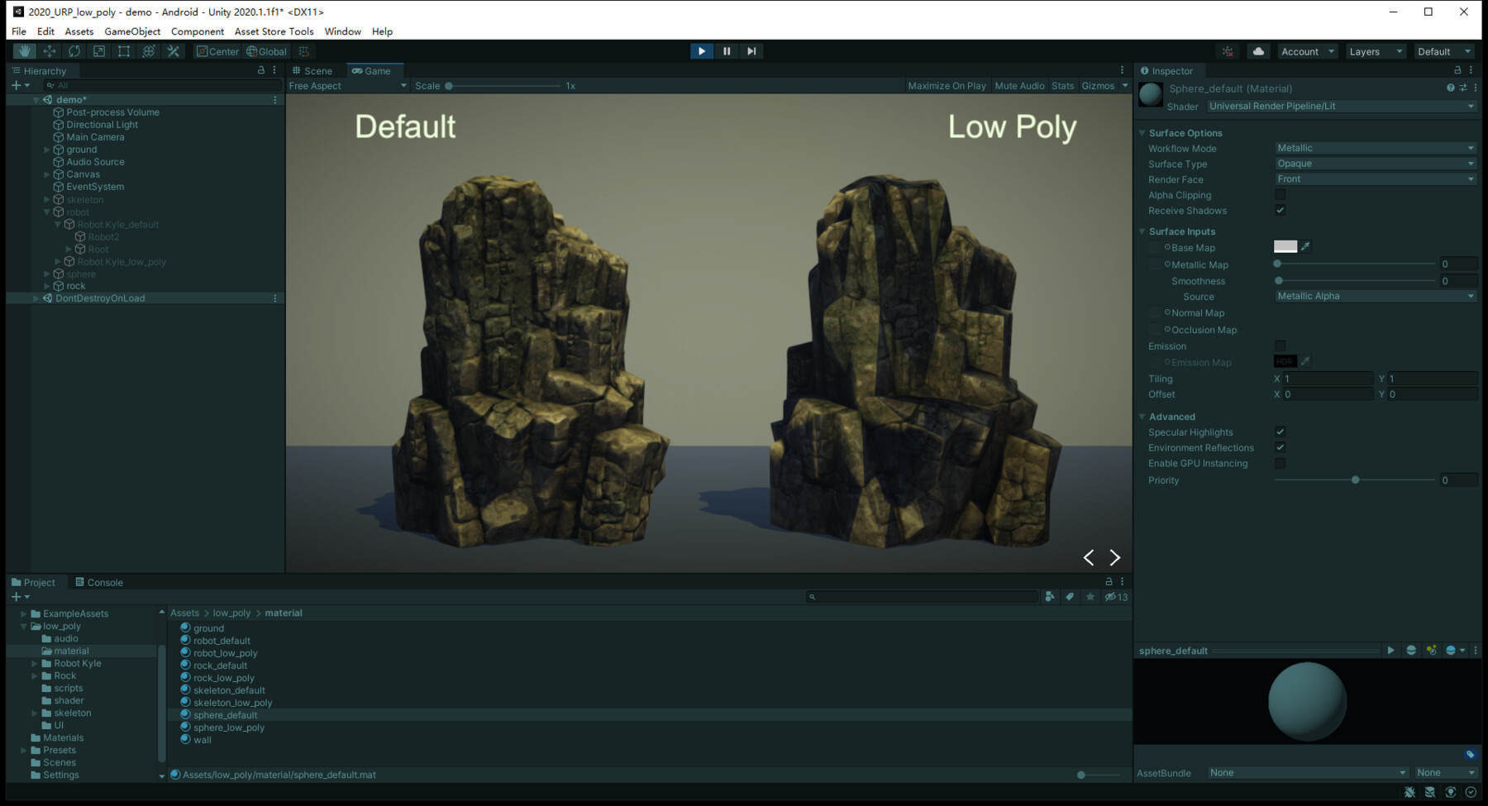This screenshot has height=806, width=1488.
Task: Open the Shader dropdown in the Inspector
Action: click(x=1339, y=106)
